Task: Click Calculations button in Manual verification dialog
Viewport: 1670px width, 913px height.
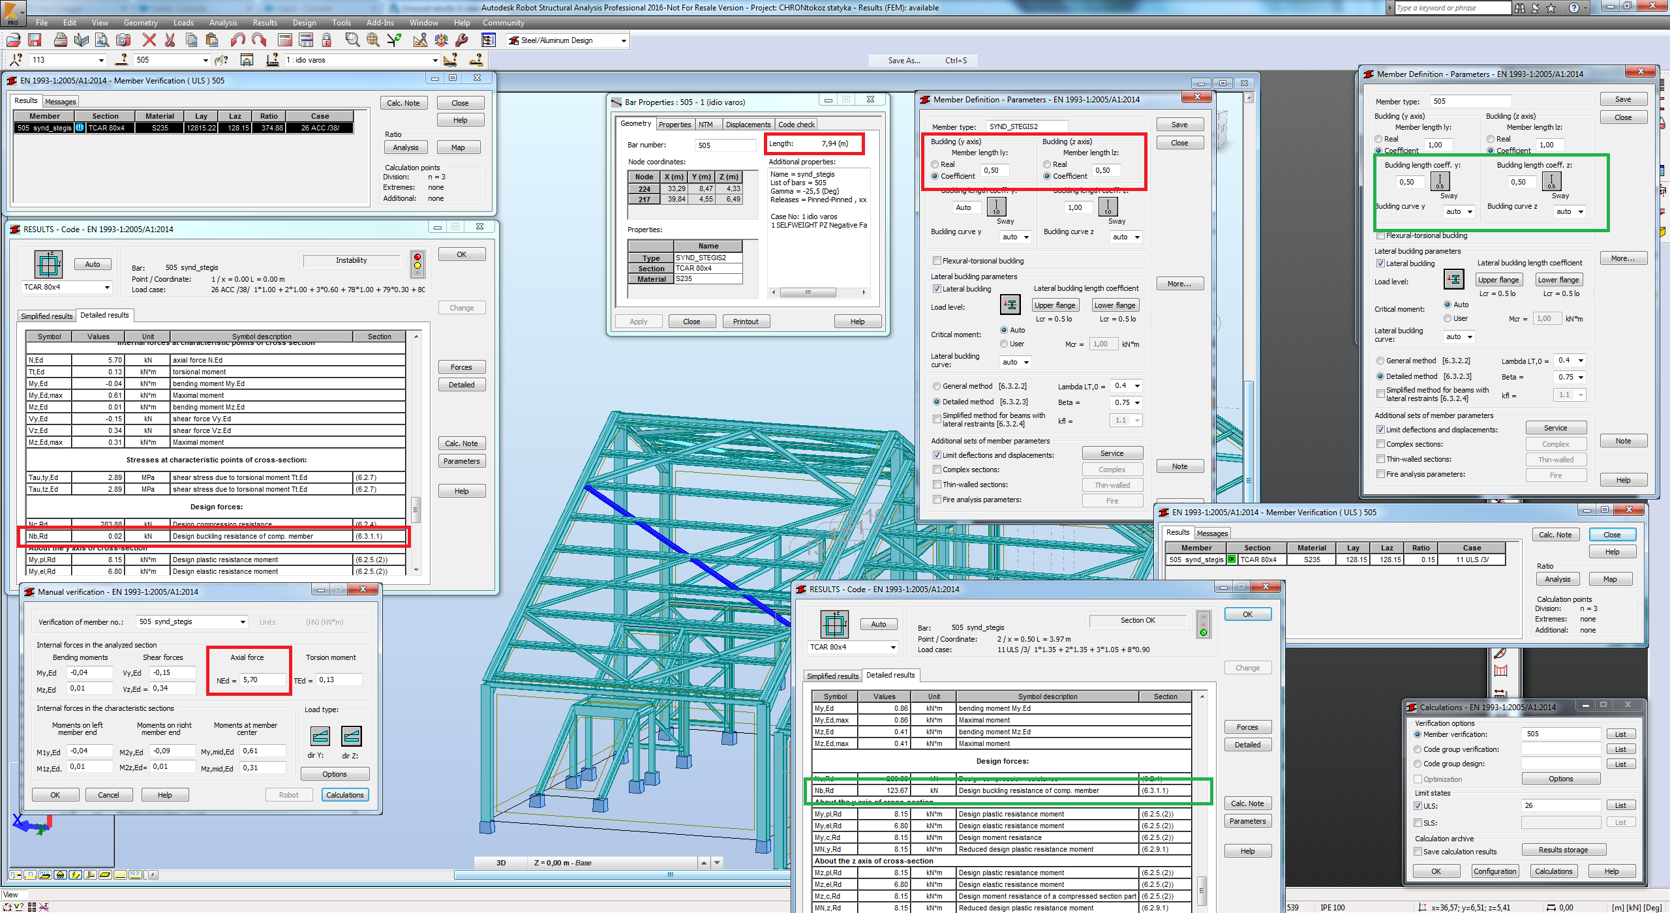Action: coord(345,795)
